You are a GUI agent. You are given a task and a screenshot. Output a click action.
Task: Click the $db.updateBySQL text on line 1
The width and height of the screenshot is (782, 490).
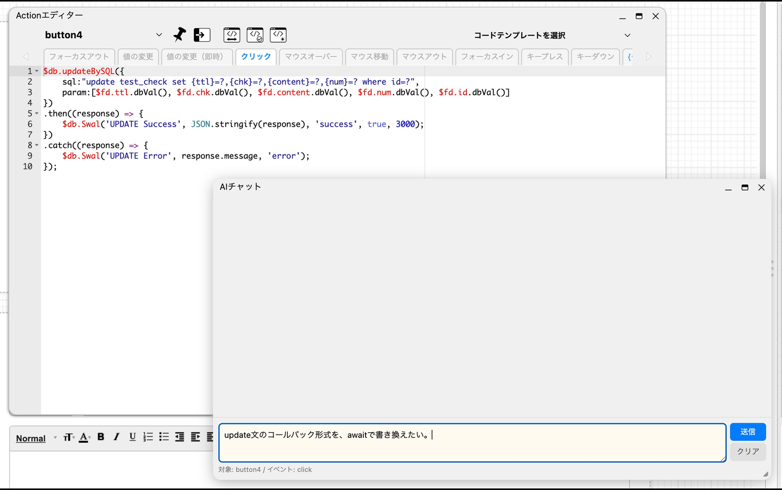tap(79, 71)
